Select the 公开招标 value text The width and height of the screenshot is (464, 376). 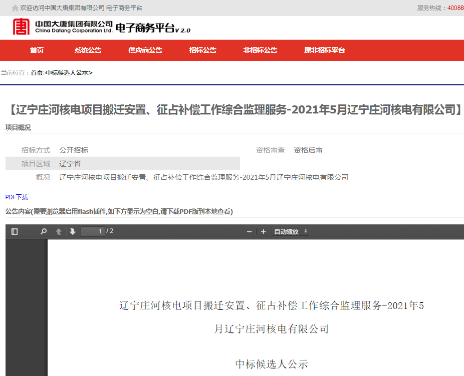(74, 150)
